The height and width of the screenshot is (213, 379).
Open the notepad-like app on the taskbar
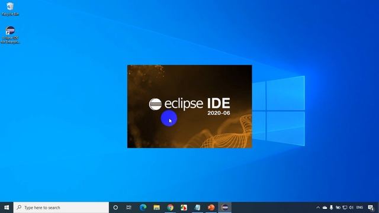click(197, 208)
